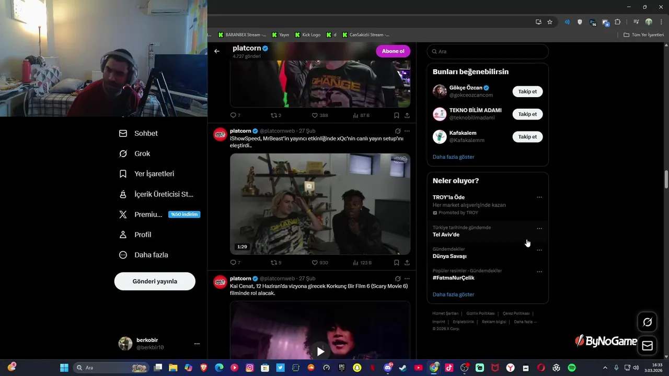
Task: Go back using the arrow beside platcorn
Action: click(x=217, y=51)
